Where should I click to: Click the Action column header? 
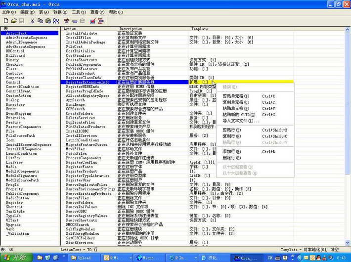(x=88, y=29)
